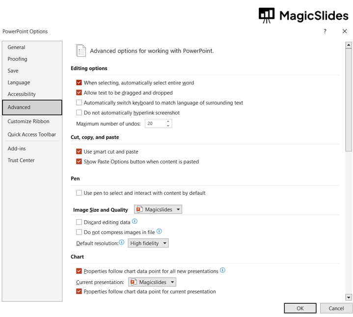353x317 pixels.
Task: Open the Trust Center category
Action: (x=21, y=160)
